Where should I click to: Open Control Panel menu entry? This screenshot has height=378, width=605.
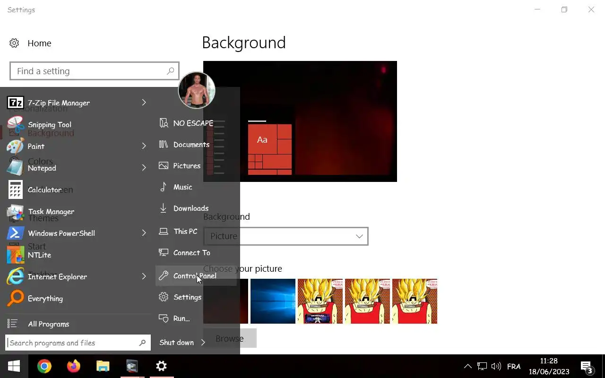pos(196,276)
